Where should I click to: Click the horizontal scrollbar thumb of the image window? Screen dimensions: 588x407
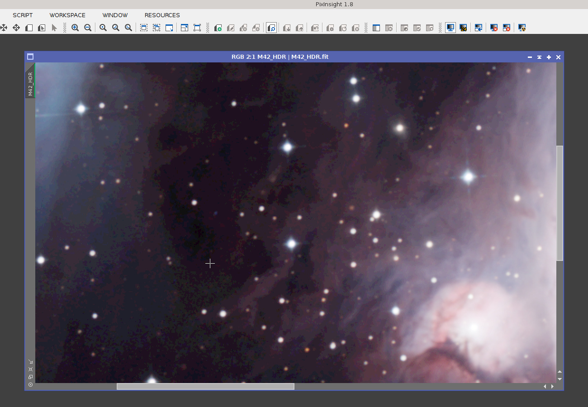point(205,386)
